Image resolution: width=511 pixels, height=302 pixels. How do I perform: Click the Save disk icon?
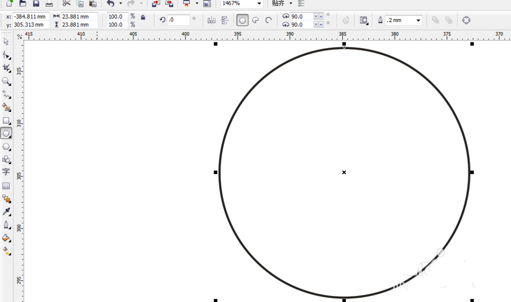(x=36, y=4)
